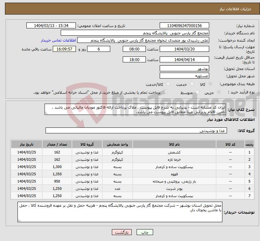
Task: Click the تاریخ نیاز column header
Action: coord(26,144)
